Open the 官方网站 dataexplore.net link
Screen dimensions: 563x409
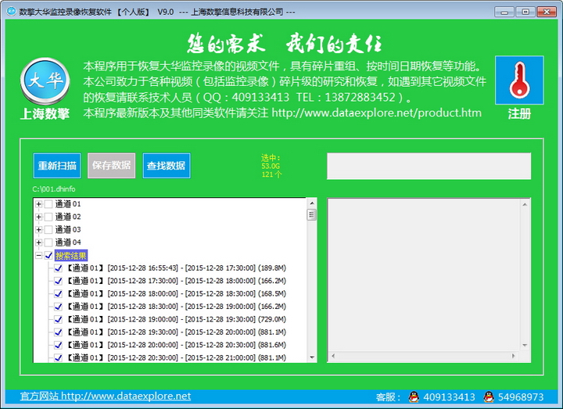[106, 396]
